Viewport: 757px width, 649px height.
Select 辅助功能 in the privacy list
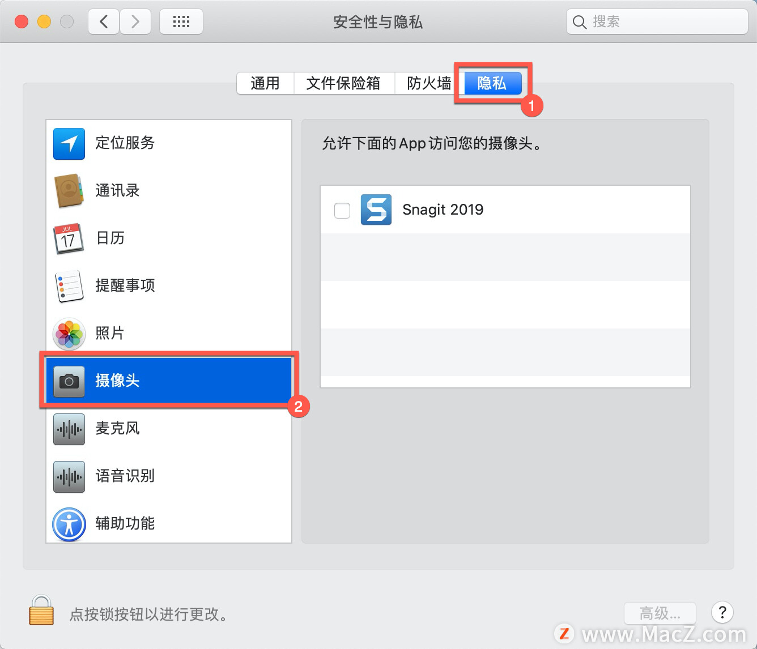click(x=169, y=522)
